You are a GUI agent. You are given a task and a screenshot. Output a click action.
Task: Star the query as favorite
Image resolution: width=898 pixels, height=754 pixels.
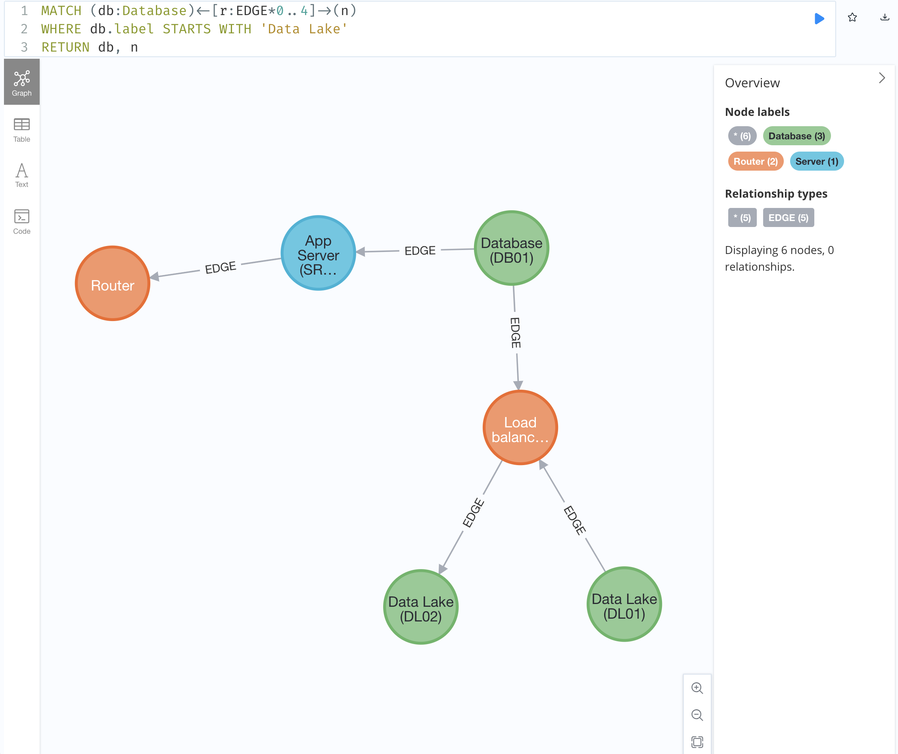(x=852, y=17)
